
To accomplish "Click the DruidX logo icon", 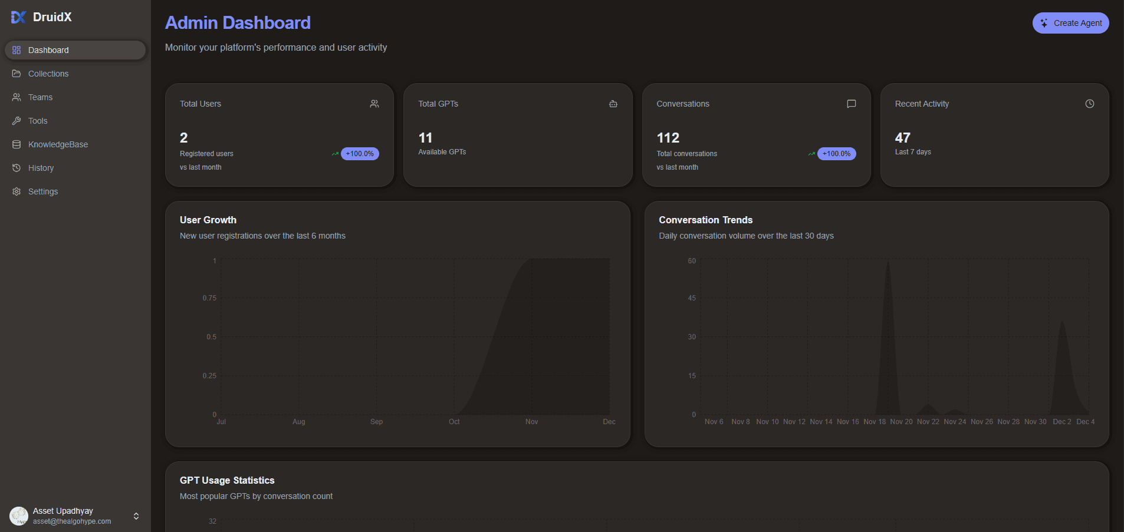I will pos(18,16).
